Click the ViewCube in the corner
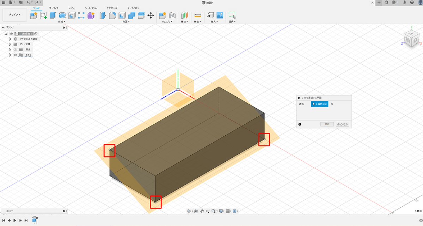 (x=411, y=38)
